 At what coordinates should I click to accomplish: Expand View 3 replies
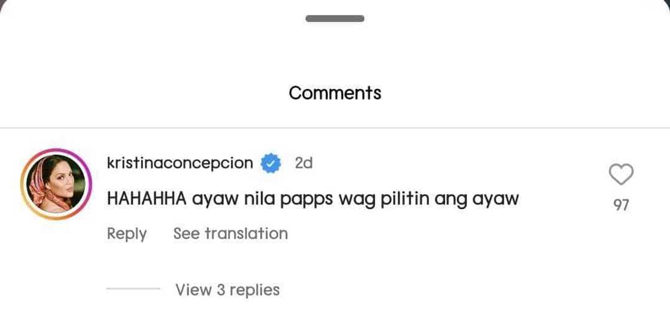pos(227,290)
